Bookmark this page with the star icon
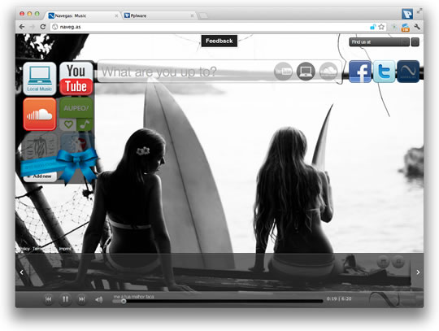This screenshot has height=331, width=439. (x=381, y=27)
